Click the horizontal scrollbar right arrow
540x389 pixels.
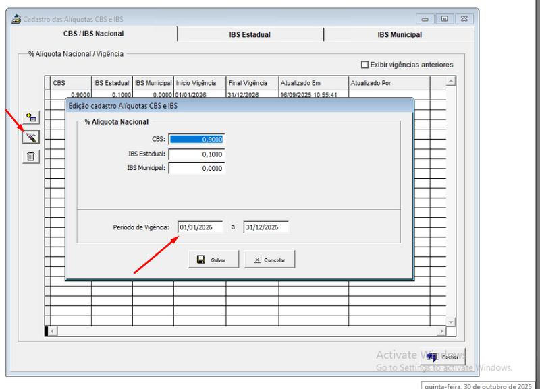(x=441, y=331)
